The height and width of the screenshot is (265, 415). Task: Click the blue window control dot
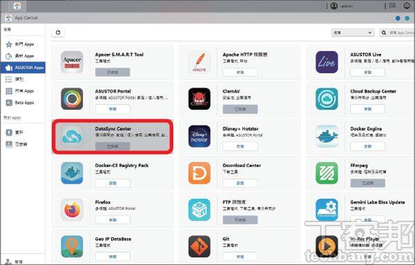click(x=398, y=18)
